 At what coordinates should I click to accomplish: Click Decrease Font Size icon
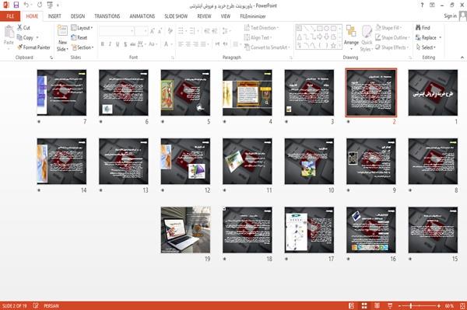pos(160,31)
